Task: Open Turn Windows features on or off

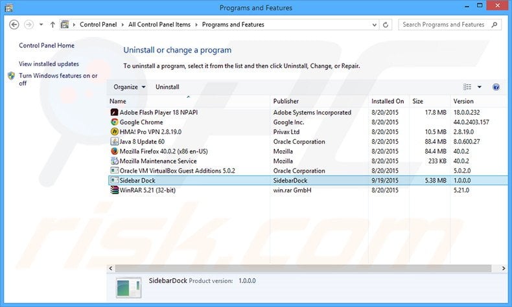Action: tap(58, 79)
